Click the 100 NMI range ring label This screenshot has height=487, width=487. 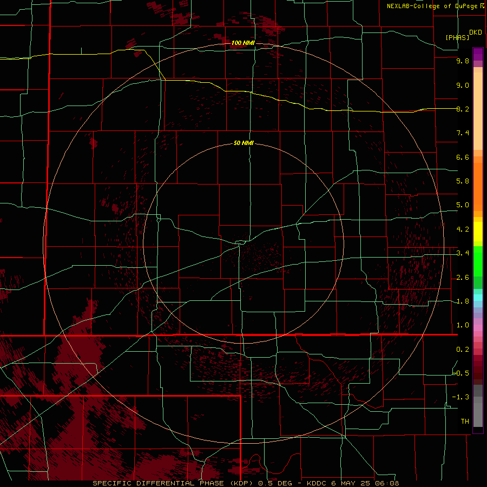tap(243, 43)
